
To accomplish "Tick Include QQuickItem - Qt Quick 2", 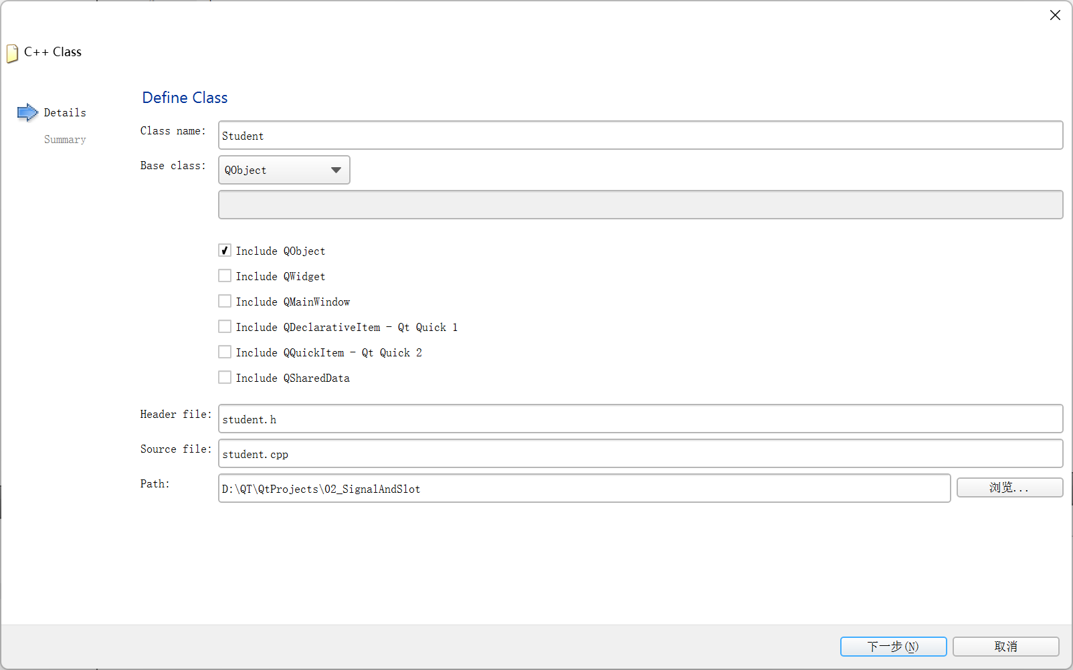I will click(225, 352).
